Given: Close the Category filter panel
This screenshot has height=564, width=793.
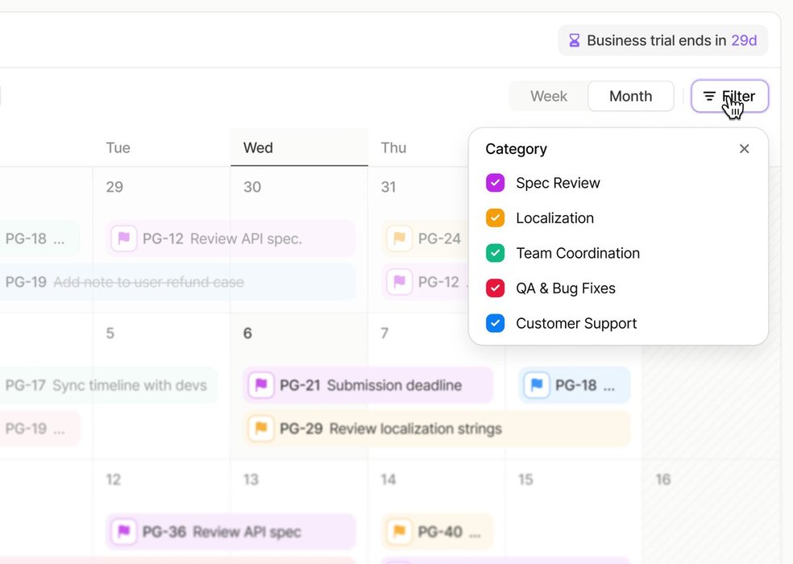Looking at the screenshot, I should coord(744,149).
